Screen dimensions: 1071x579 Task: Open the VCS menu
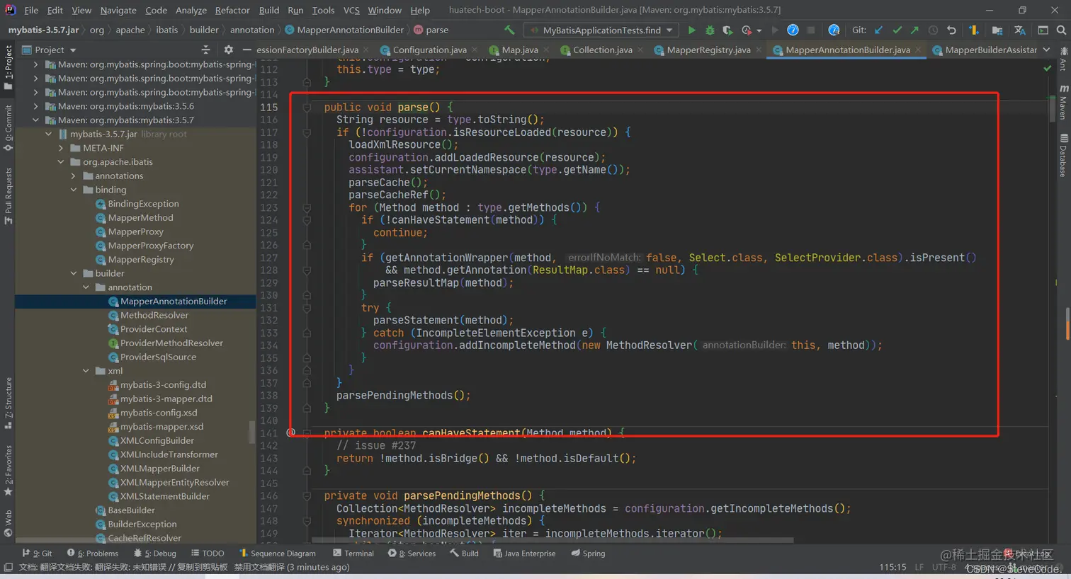[351, 10]
